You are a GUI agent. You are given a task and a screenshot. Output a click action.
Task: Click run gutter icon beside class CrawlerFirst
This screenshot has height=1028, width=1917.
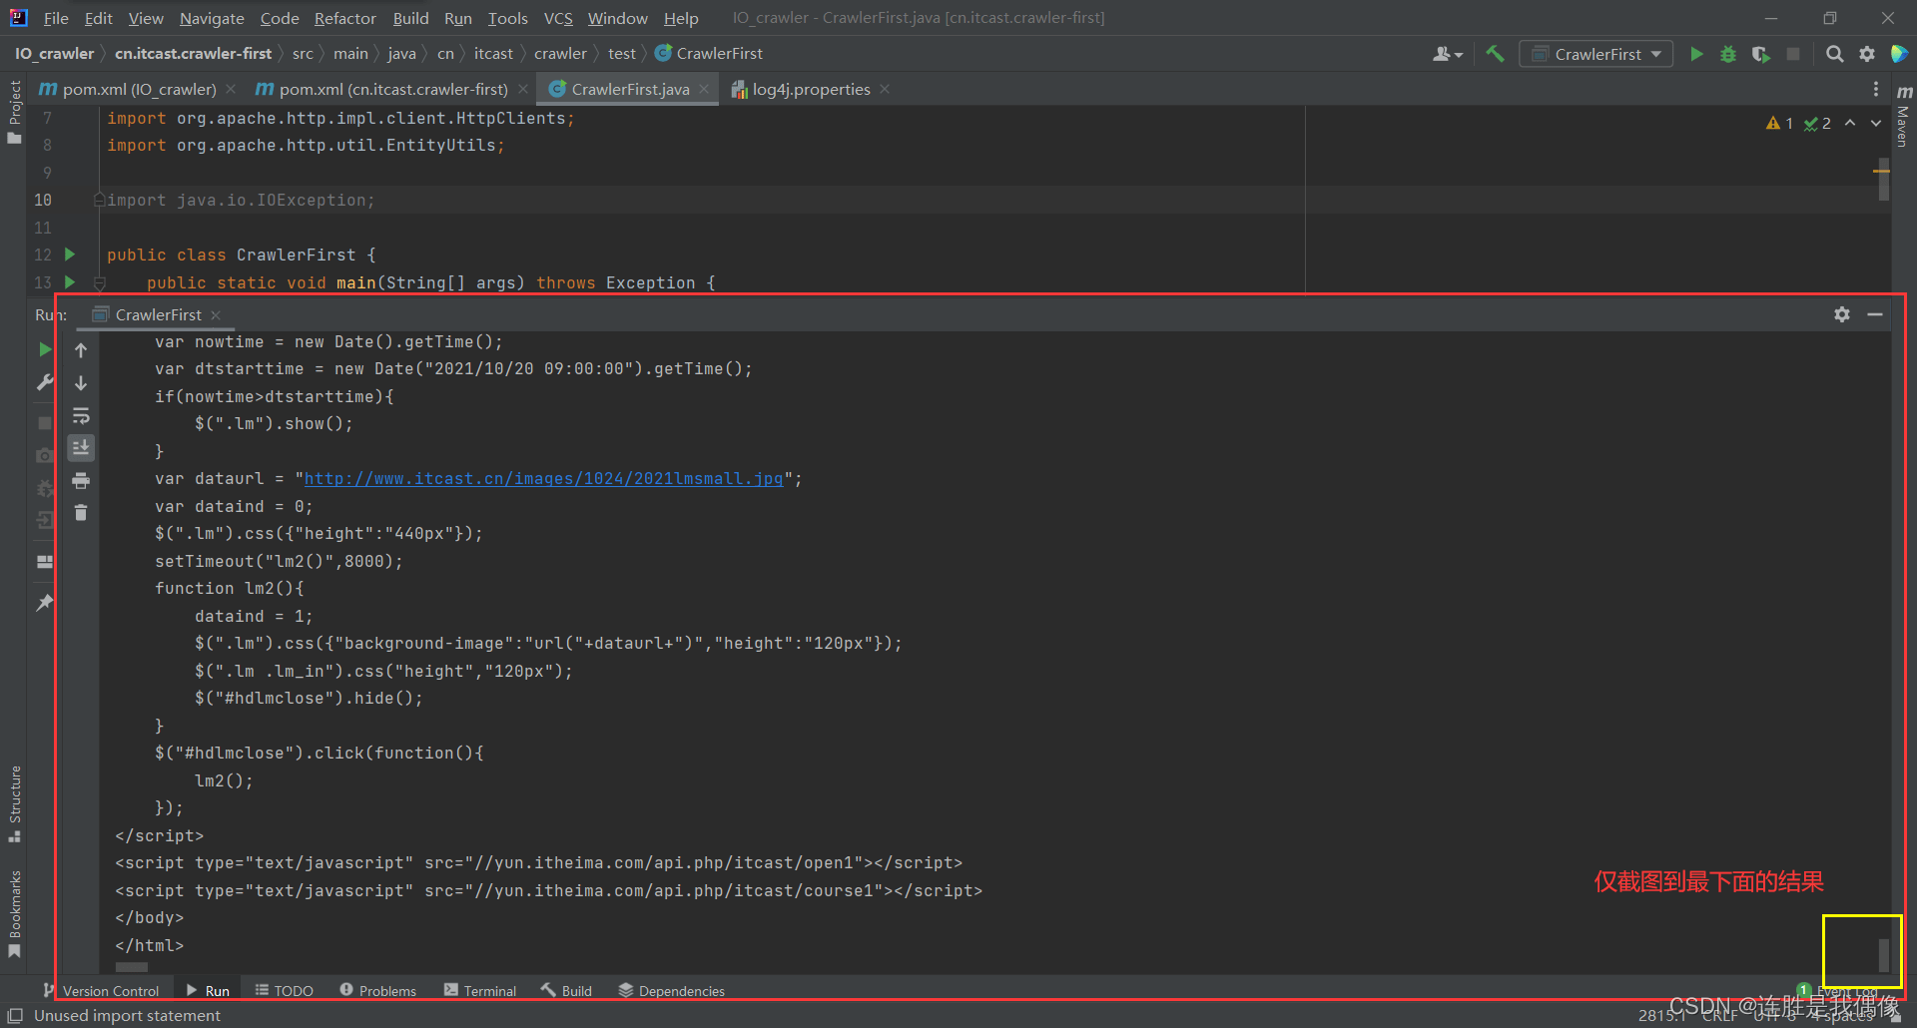[70, 255]
